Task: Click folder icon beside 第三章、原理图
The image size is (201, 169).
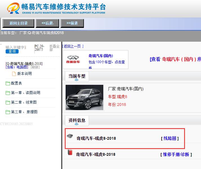Action: coord(8,112)
